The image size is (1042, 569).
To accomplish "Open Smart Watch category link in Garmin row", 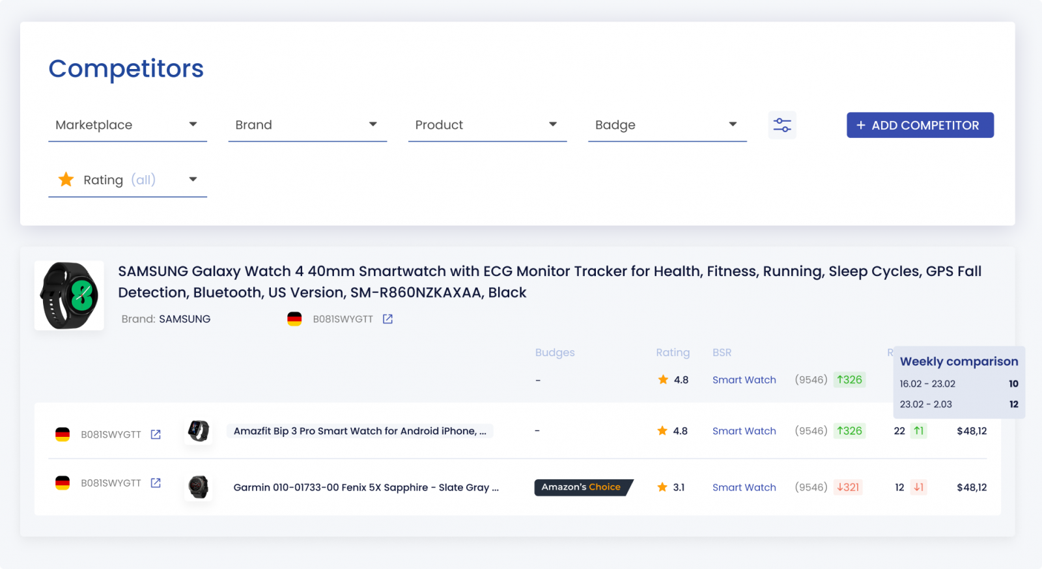I will [744, 487].
